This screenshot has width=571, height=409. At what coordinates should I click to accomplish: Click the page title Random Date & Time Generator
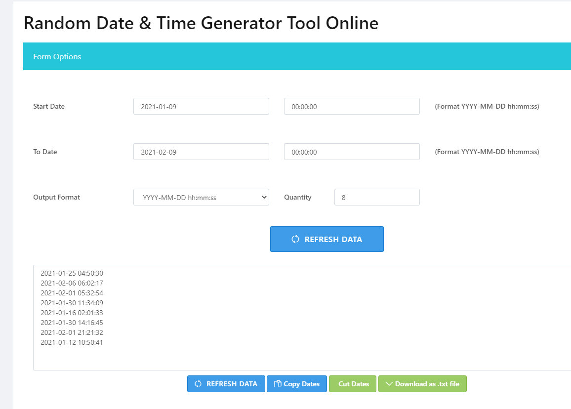pos(201,23)
